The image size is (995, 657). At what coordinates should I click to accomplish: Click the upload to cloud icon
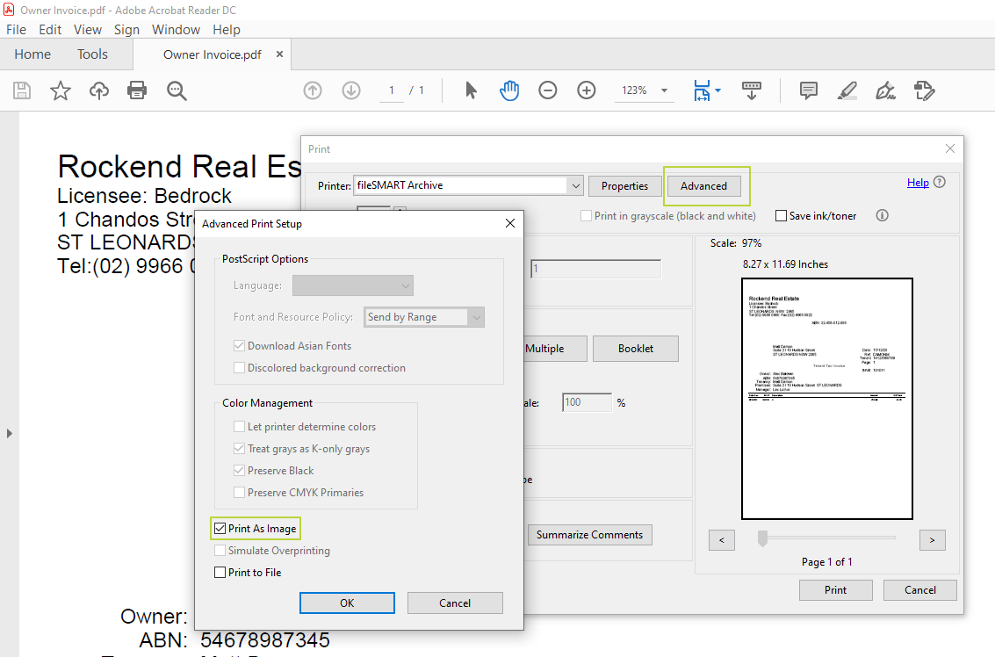(99, 90)
